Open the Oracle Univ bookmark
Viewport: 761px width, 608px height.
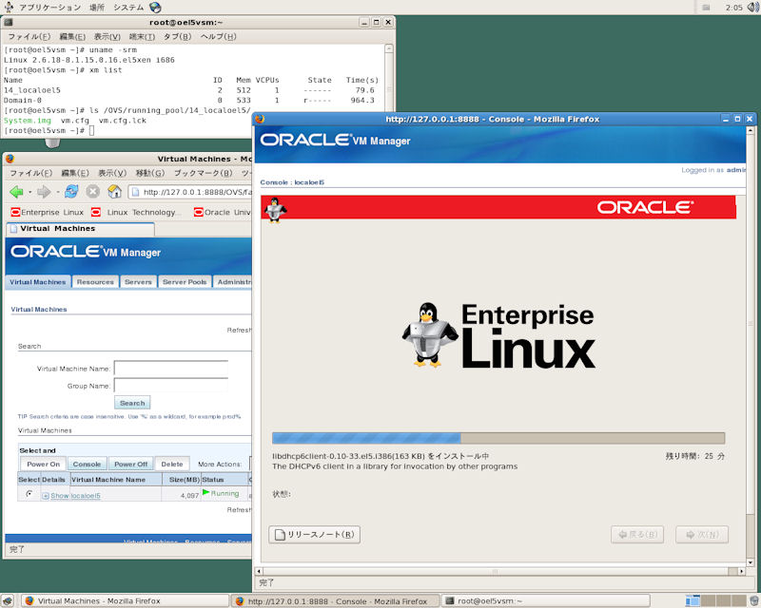click(223, 213)
